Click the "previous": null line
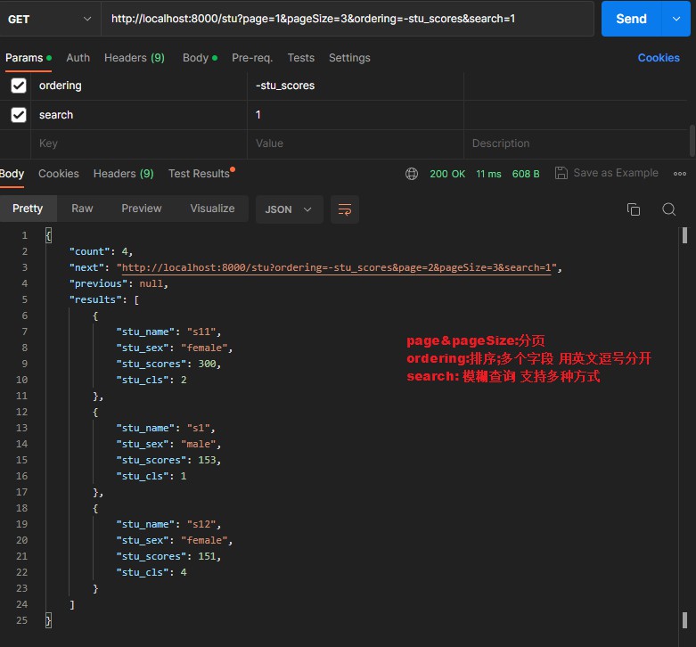The image size is (696, 647). [x=119, y=283]
